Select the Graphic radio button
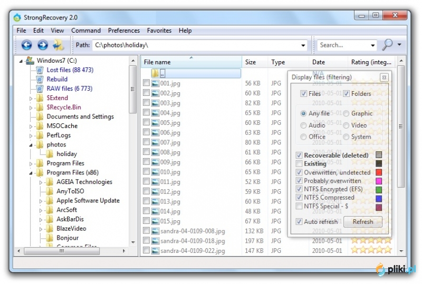The height and width of the screenshot is (284, 422). (x=346, y=113)
